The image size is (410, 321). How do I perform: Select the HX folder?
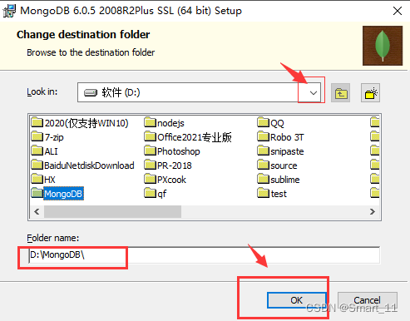click(x=43, y=180)
